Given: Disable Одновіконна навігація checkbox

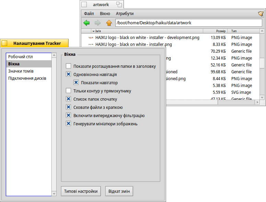Looking at the screenshot, I should 68,74.
